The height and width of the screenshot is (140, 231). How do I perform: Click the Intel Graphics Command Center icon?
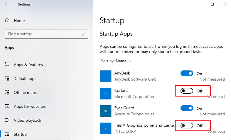106,128
